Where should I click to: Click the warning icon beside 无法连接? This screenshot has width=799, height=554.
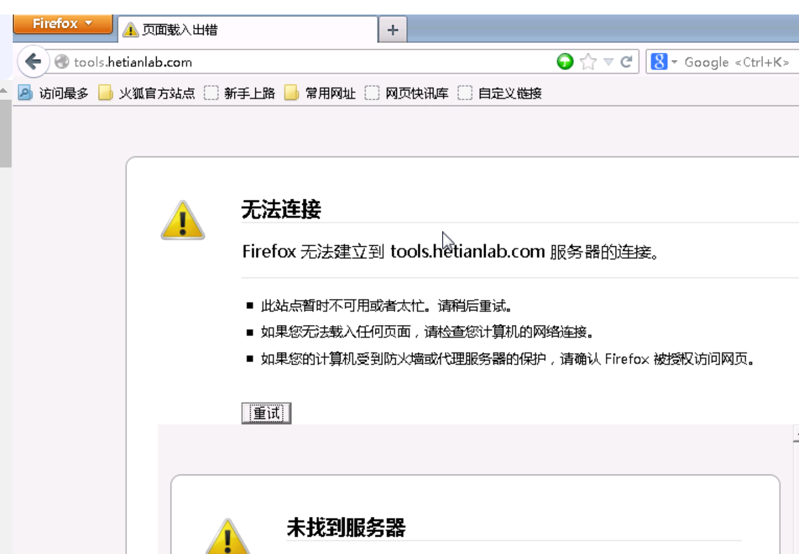click(x=183, y=220)
